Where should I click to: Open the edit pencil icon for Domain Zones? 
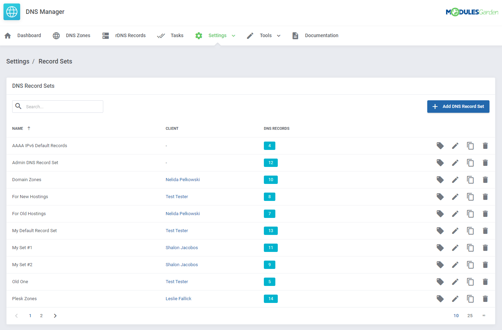(455, 179)
